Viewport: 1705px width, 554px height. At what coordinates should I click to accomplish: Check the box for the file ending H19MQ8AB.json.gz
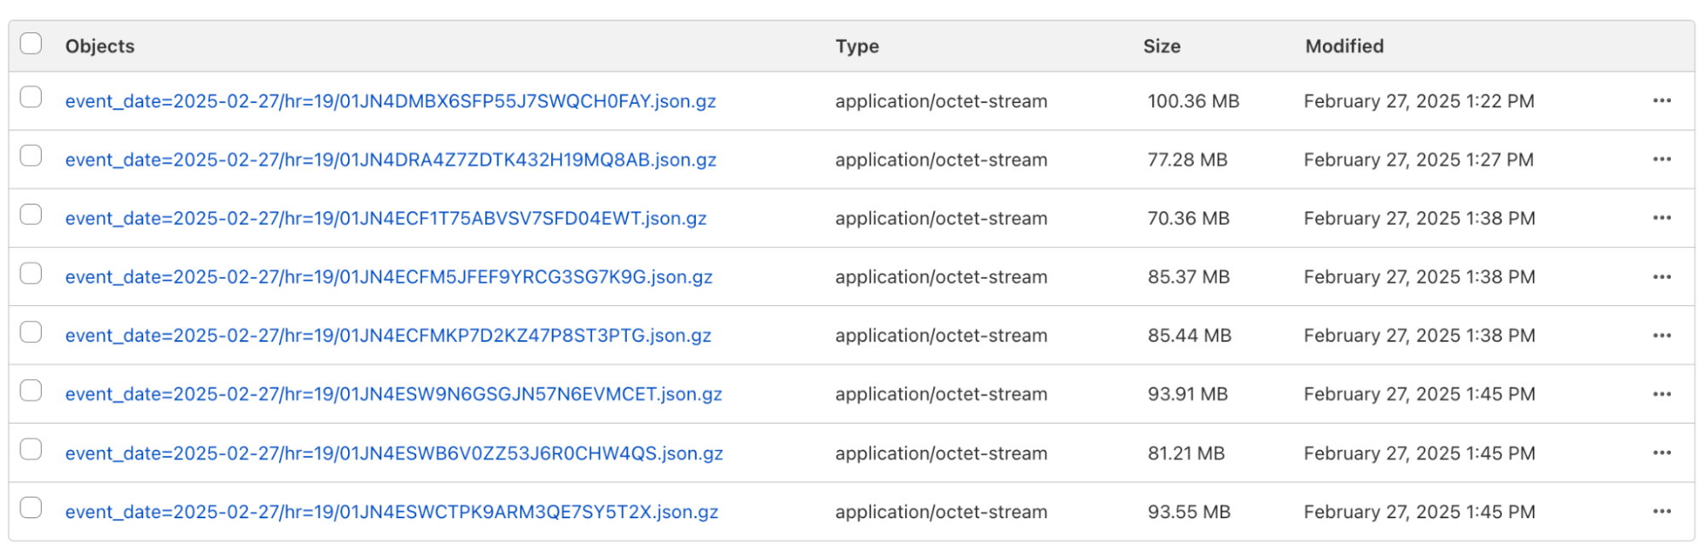click(x=31, y=156)
